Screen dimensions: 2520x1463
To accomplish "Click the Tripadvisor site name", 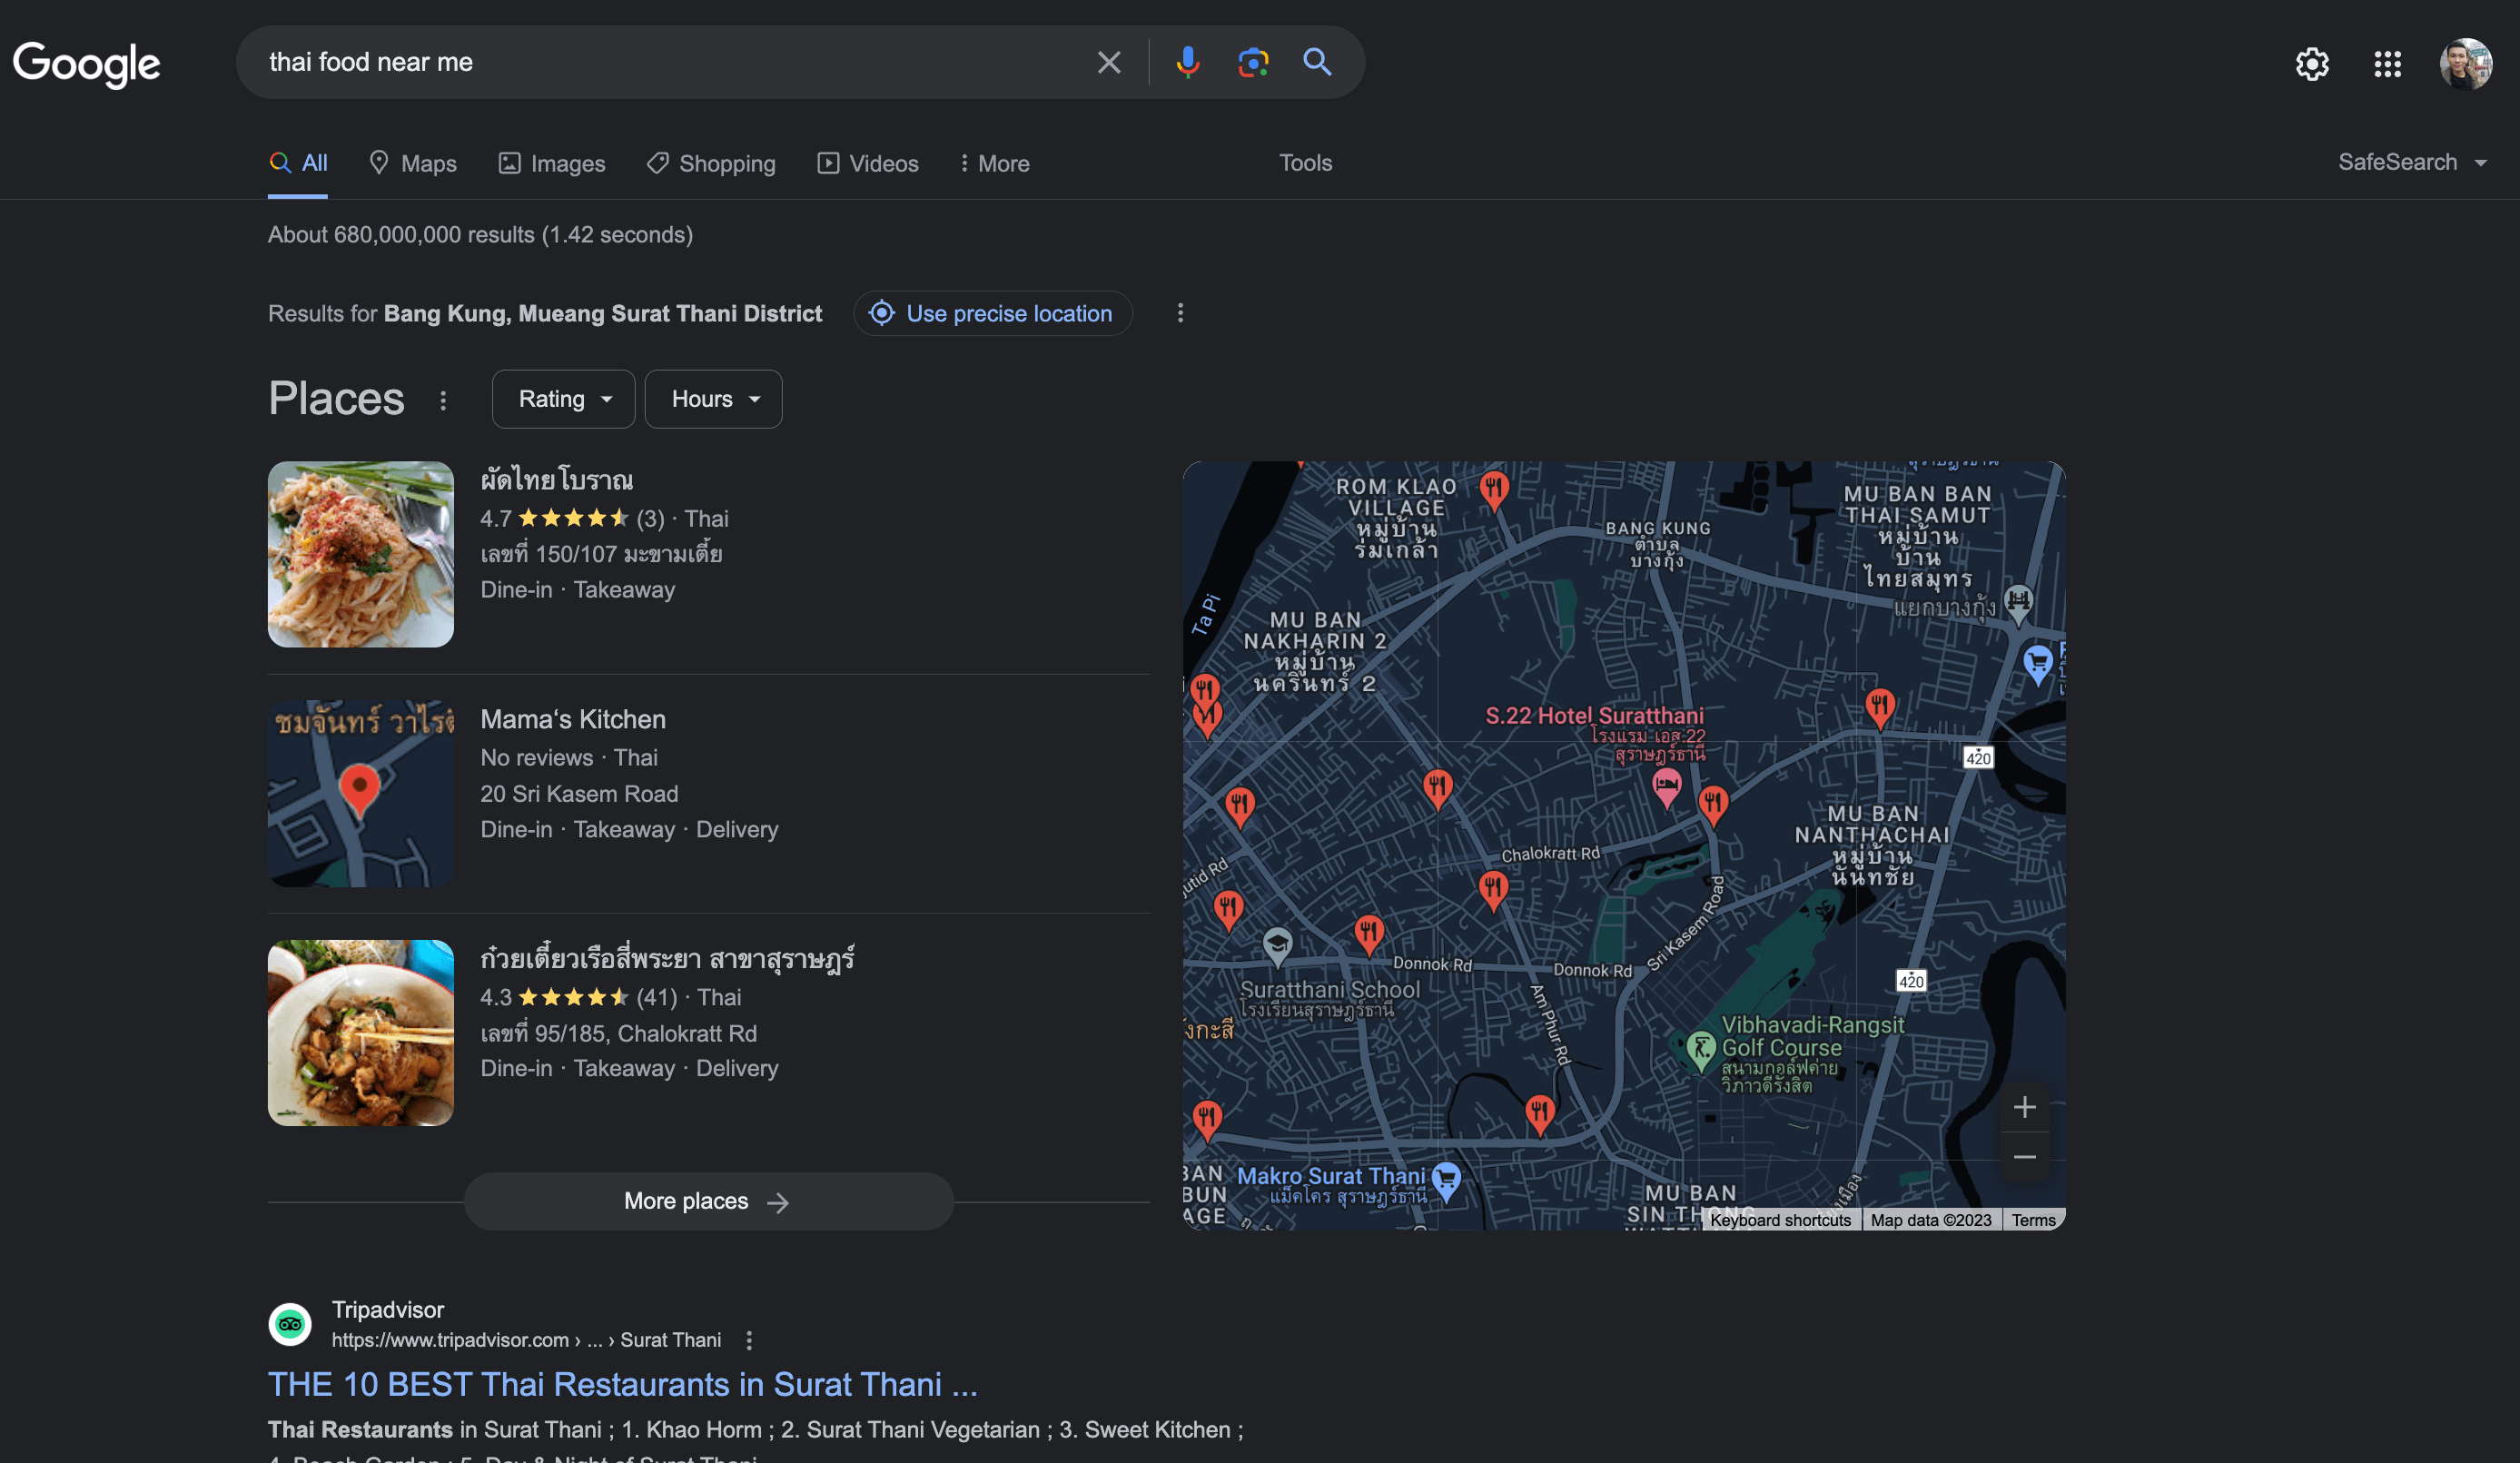I will point(388,1309).
